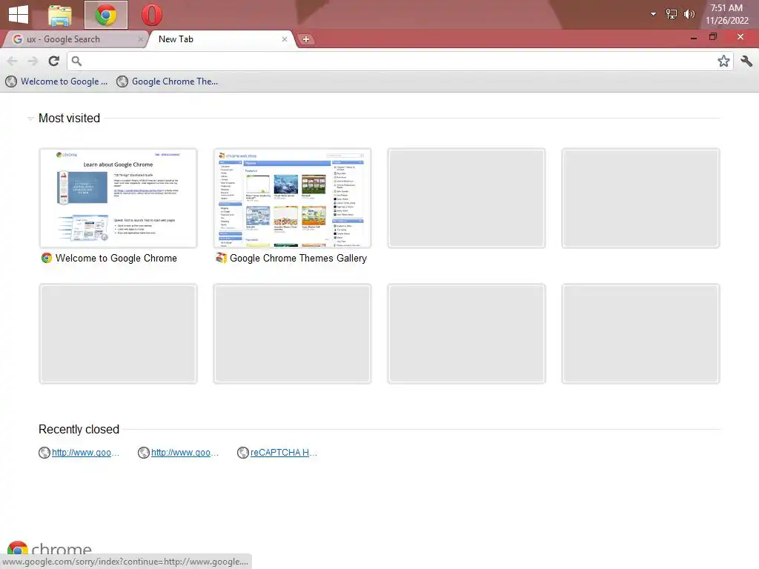Open 'Google Chrome The...' bookmark
759x569 pixels.
168,81
